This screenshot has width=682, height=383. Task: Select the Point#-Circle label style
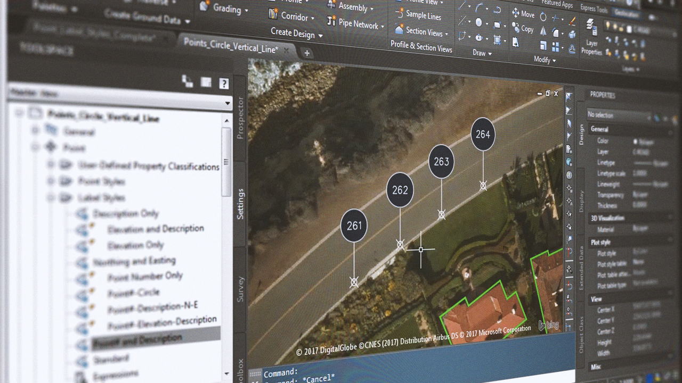point(133,292)
